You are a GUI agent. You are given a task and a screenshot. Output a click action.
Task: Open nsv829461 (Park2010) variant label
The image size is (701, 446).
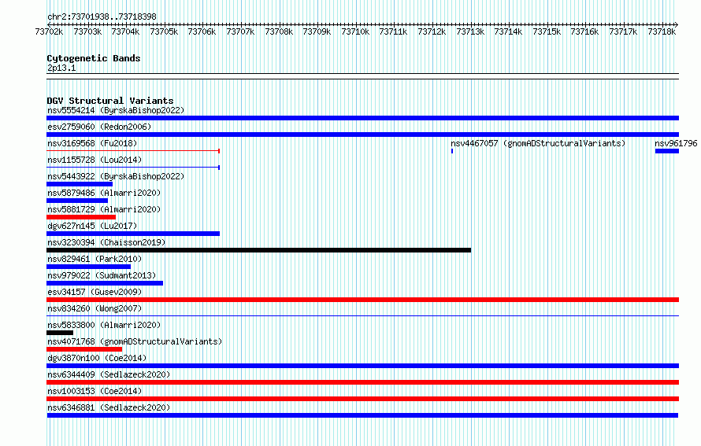(x=95, y=259)
